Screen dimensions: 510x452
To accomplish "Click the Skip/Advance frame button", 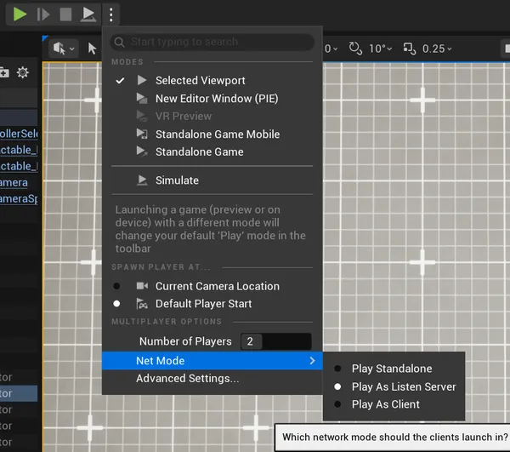I will 43,14.
